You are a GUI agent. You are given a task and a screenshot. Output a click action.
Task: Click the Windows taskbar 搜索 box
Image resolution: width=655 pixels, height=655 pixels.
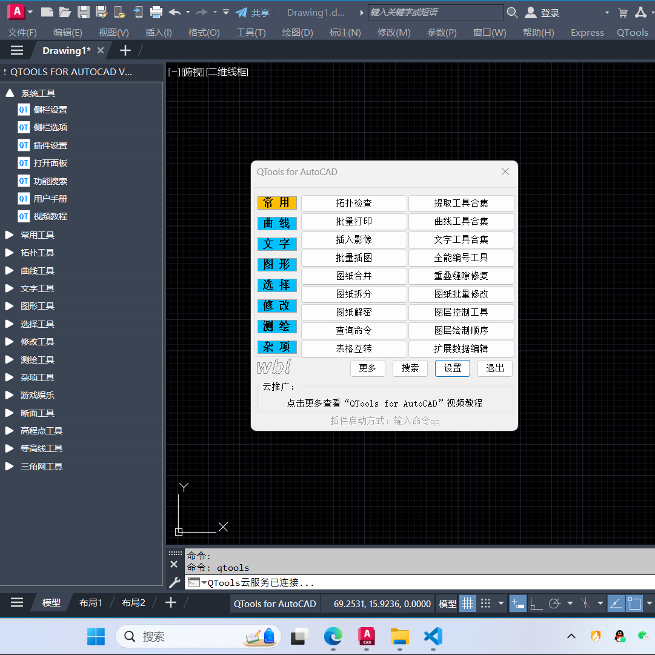click(198, 636)
